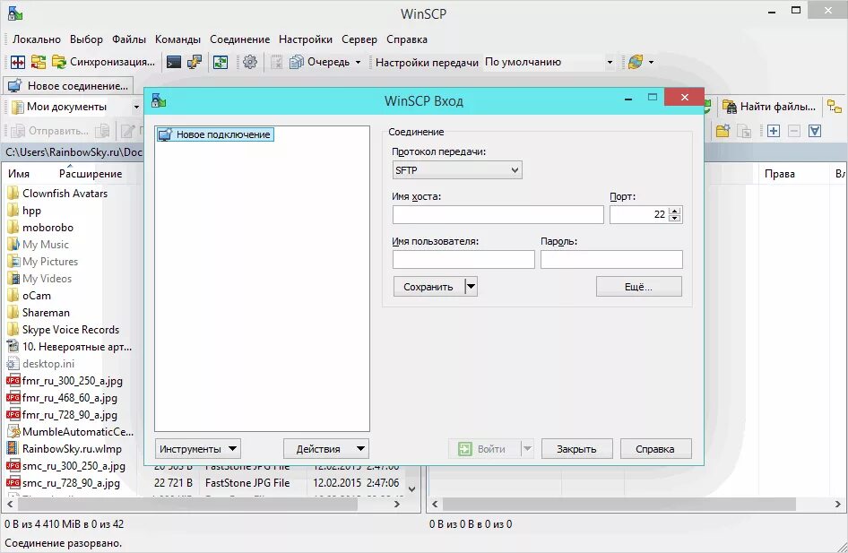This screenshot has height=553, width=848.
Task: Click the local panel scroll-down arrow
Action: click(412, 489)
